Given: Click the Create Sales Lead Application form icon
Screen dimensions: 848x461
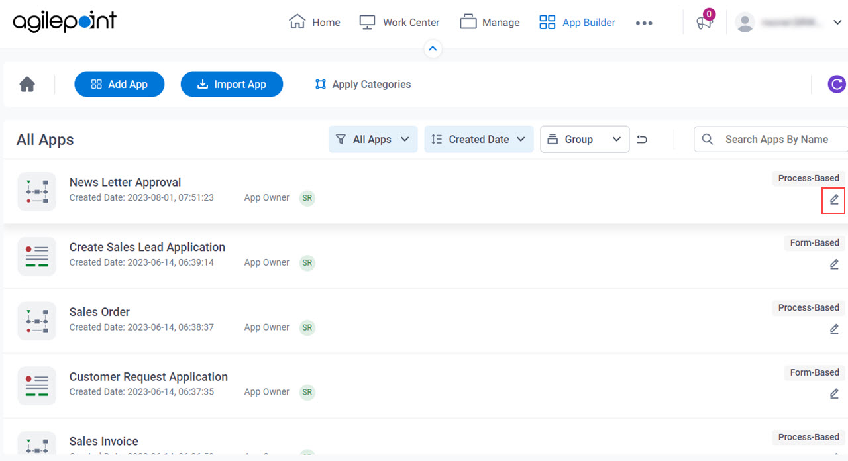Looking at the screenshot, I should [37, 256].
